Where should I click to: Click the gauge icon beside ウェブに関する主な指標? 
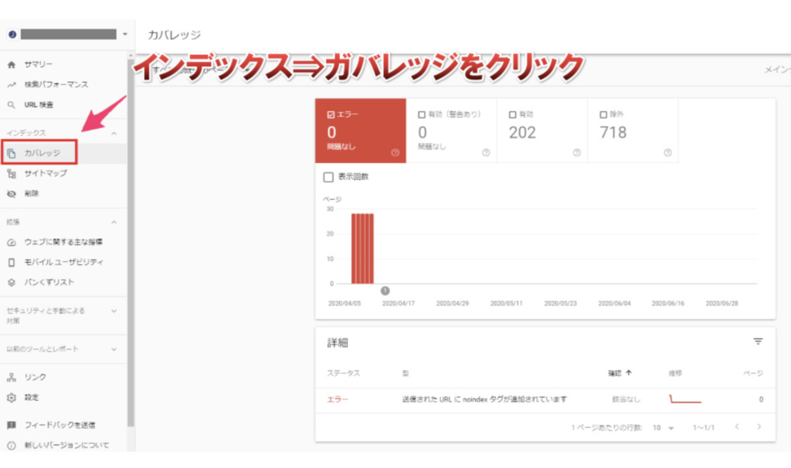[12, 242]
